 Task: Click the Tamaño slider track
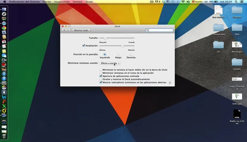[117, 38]
